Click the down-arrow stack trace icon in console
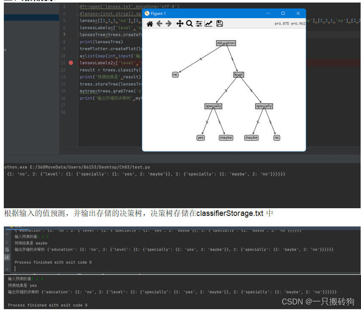Image resolution: width=361 pixels, height=310 pixels. pos(7,242)
